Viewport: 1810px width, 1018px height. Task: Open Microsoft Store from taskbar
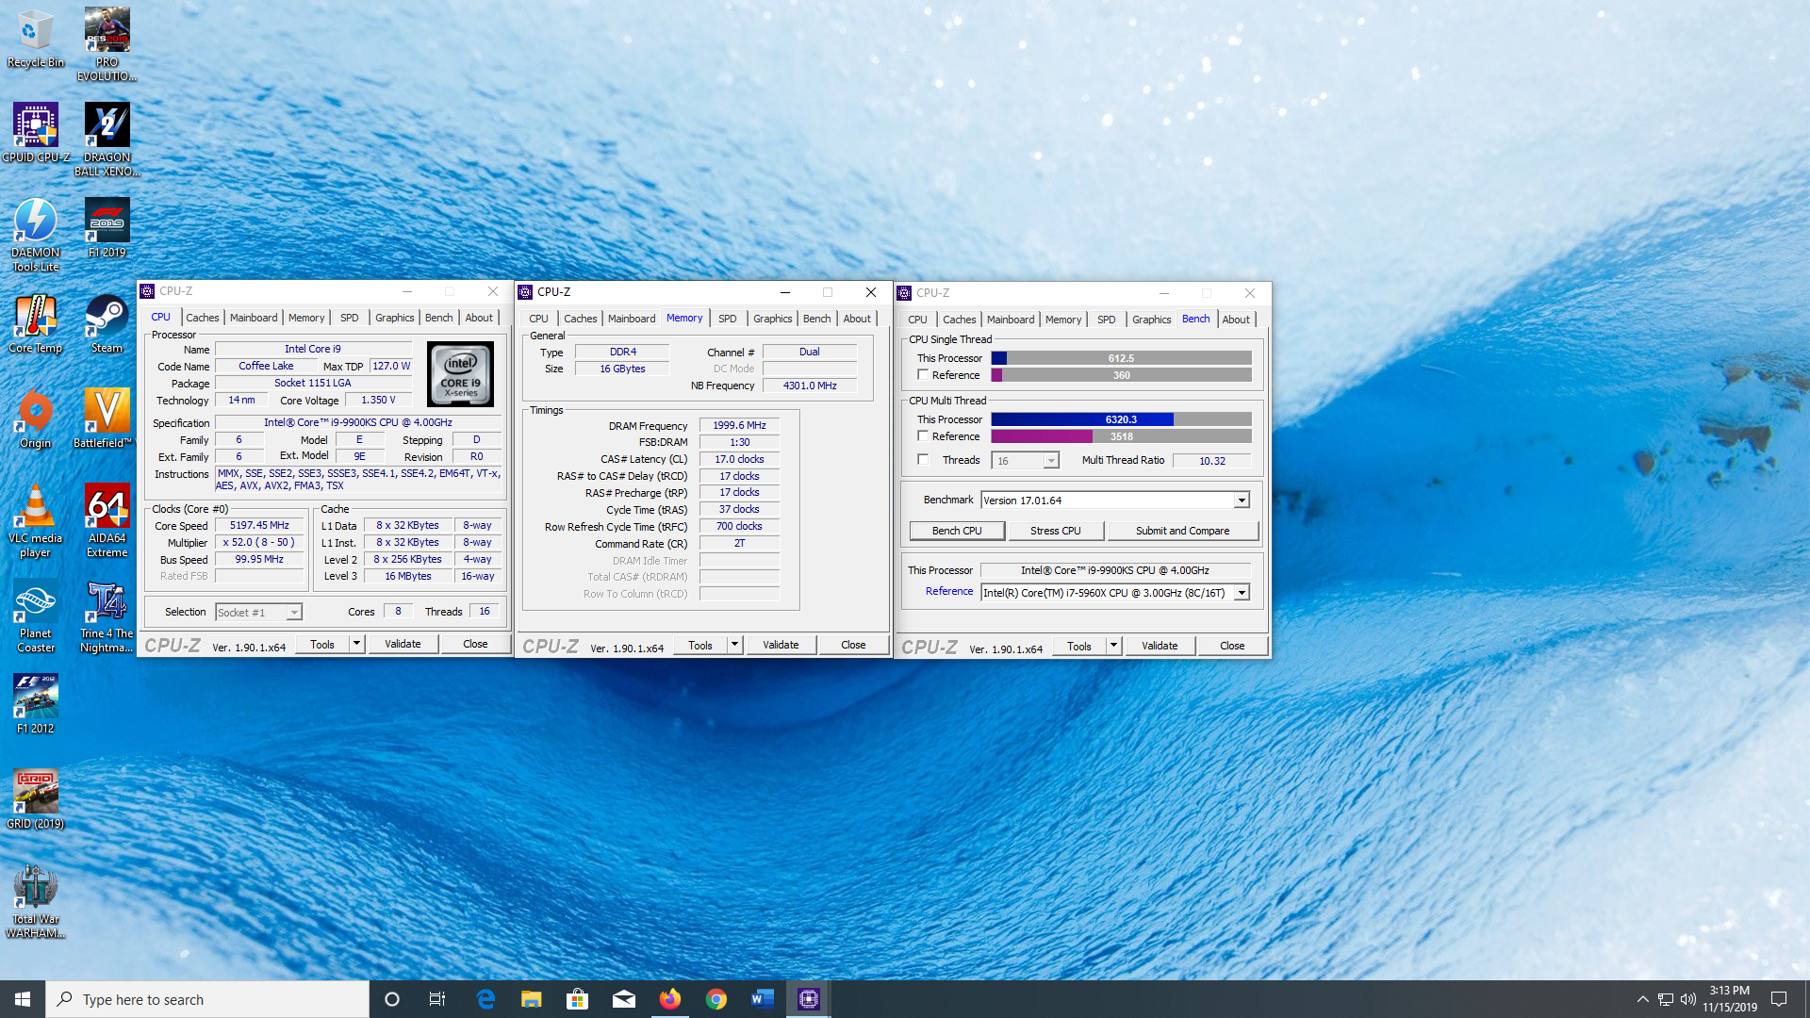tap(578, 999)
